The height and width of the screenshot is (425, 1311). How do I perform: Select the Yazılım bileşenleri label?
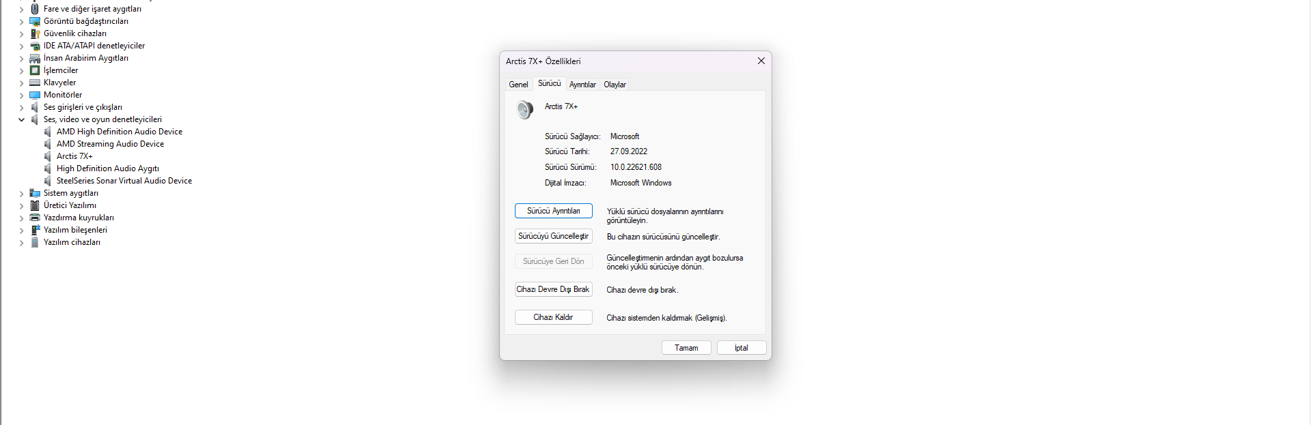tap(75, 230)
